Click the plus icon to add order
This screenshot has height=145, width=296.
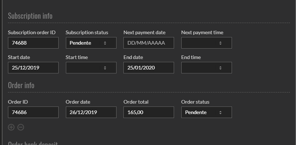pos(11,127)
